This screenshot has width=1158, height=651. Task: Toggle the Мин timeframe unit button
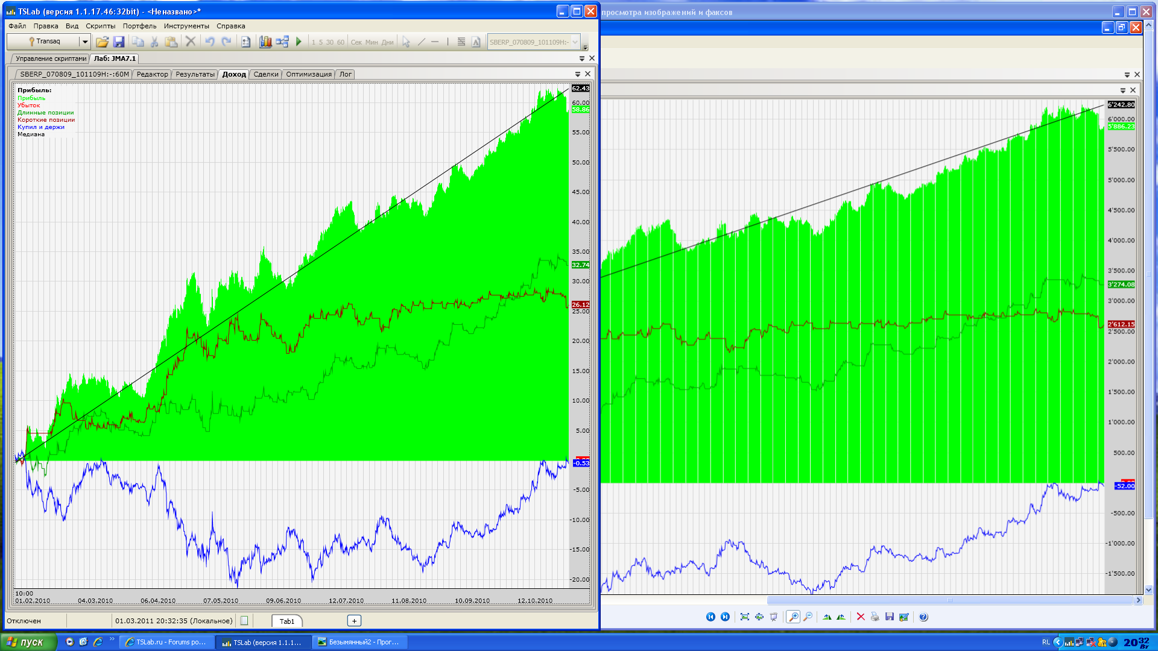[372, 42]
